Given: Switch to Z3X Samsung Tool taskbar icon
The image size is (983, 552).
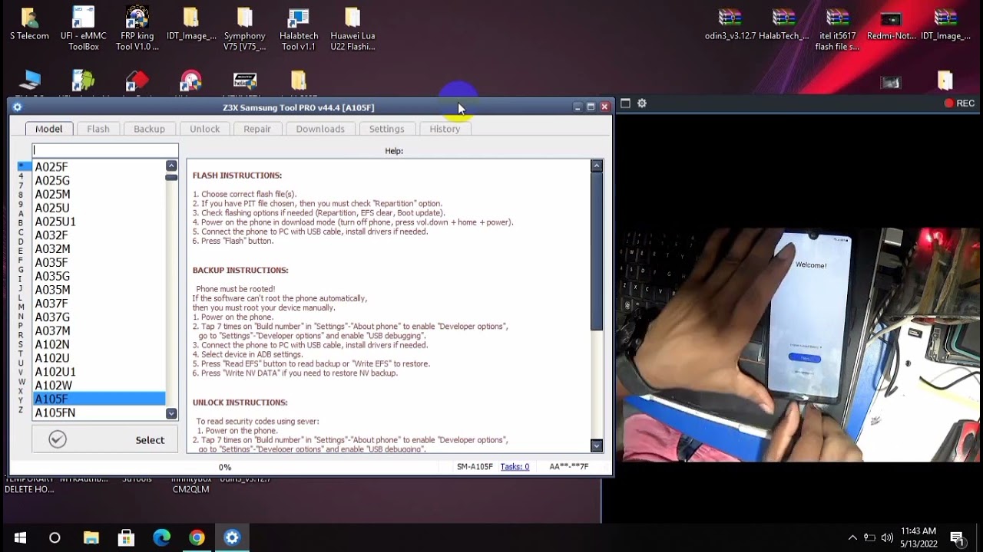Looking at the screenshot, I should pyautogui.click(x=232, y=537).
